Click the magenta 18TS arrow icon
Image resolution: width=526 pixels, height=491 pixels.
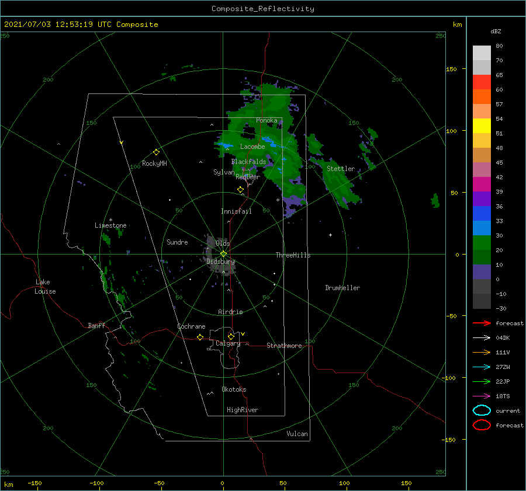pos(482,396)
